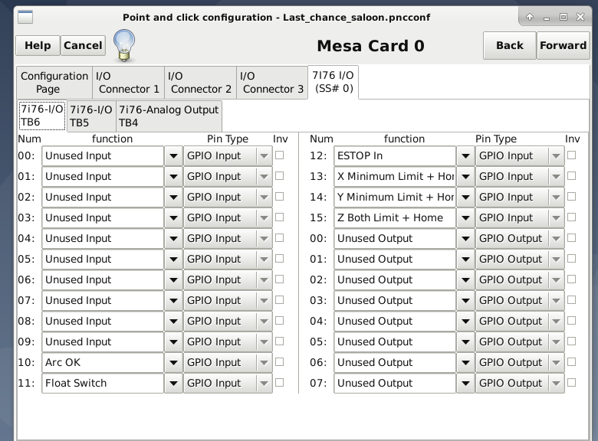Expand function list for Float Switch
This screenshot has height=441, width=598.
(173, 384)
